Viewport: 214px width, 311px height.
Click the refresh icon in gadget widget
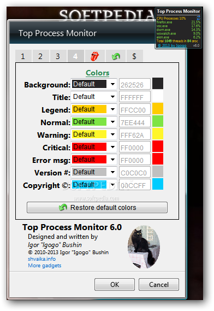coord(198,18)
